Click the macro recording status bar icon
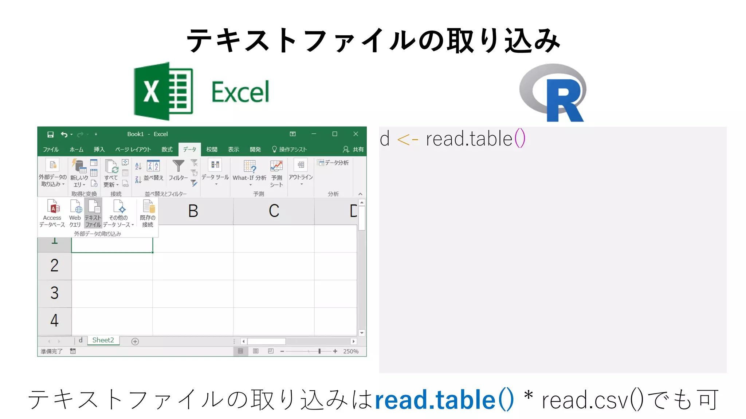Image resolution: width=746 pixels, height=419 pixels. (x=73, y=351)
